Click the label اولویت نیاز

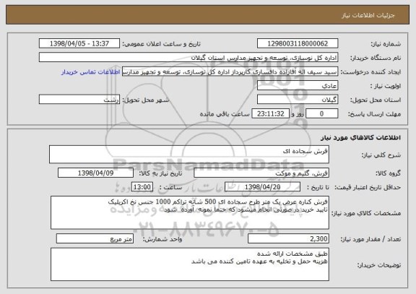click(x=386, y=86)
